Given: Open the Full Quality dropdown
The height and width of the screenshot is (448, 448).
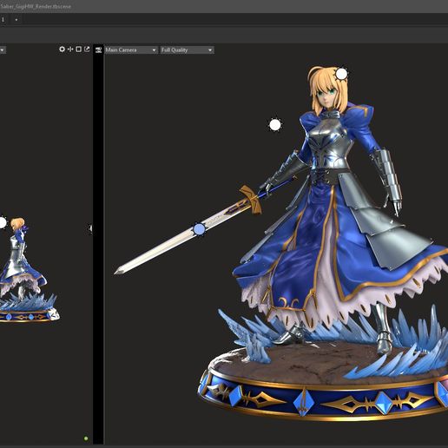Looking at the screenshot, I should tap(187, 50).
